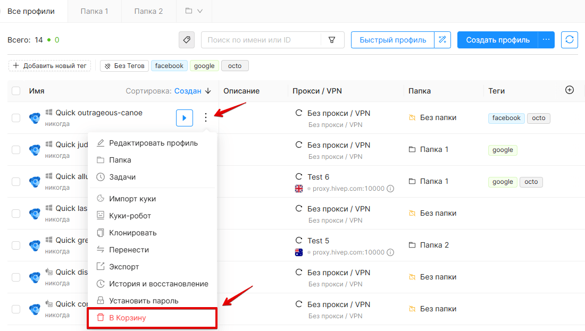
Task: Choose Клонировать from the context menu
Action: click(152, 233)
